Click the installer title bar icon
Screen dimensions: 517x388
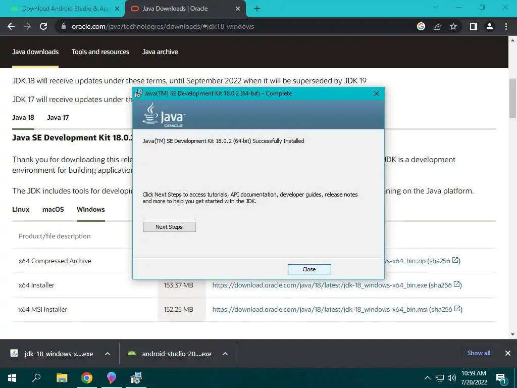[138, 93]
